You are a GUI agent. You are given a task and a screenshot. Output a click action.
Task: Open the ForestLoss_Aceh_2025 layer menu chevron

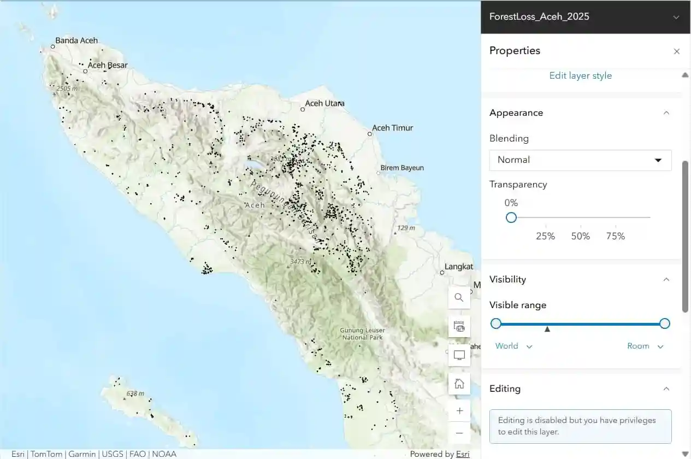[x=676, y=17]
